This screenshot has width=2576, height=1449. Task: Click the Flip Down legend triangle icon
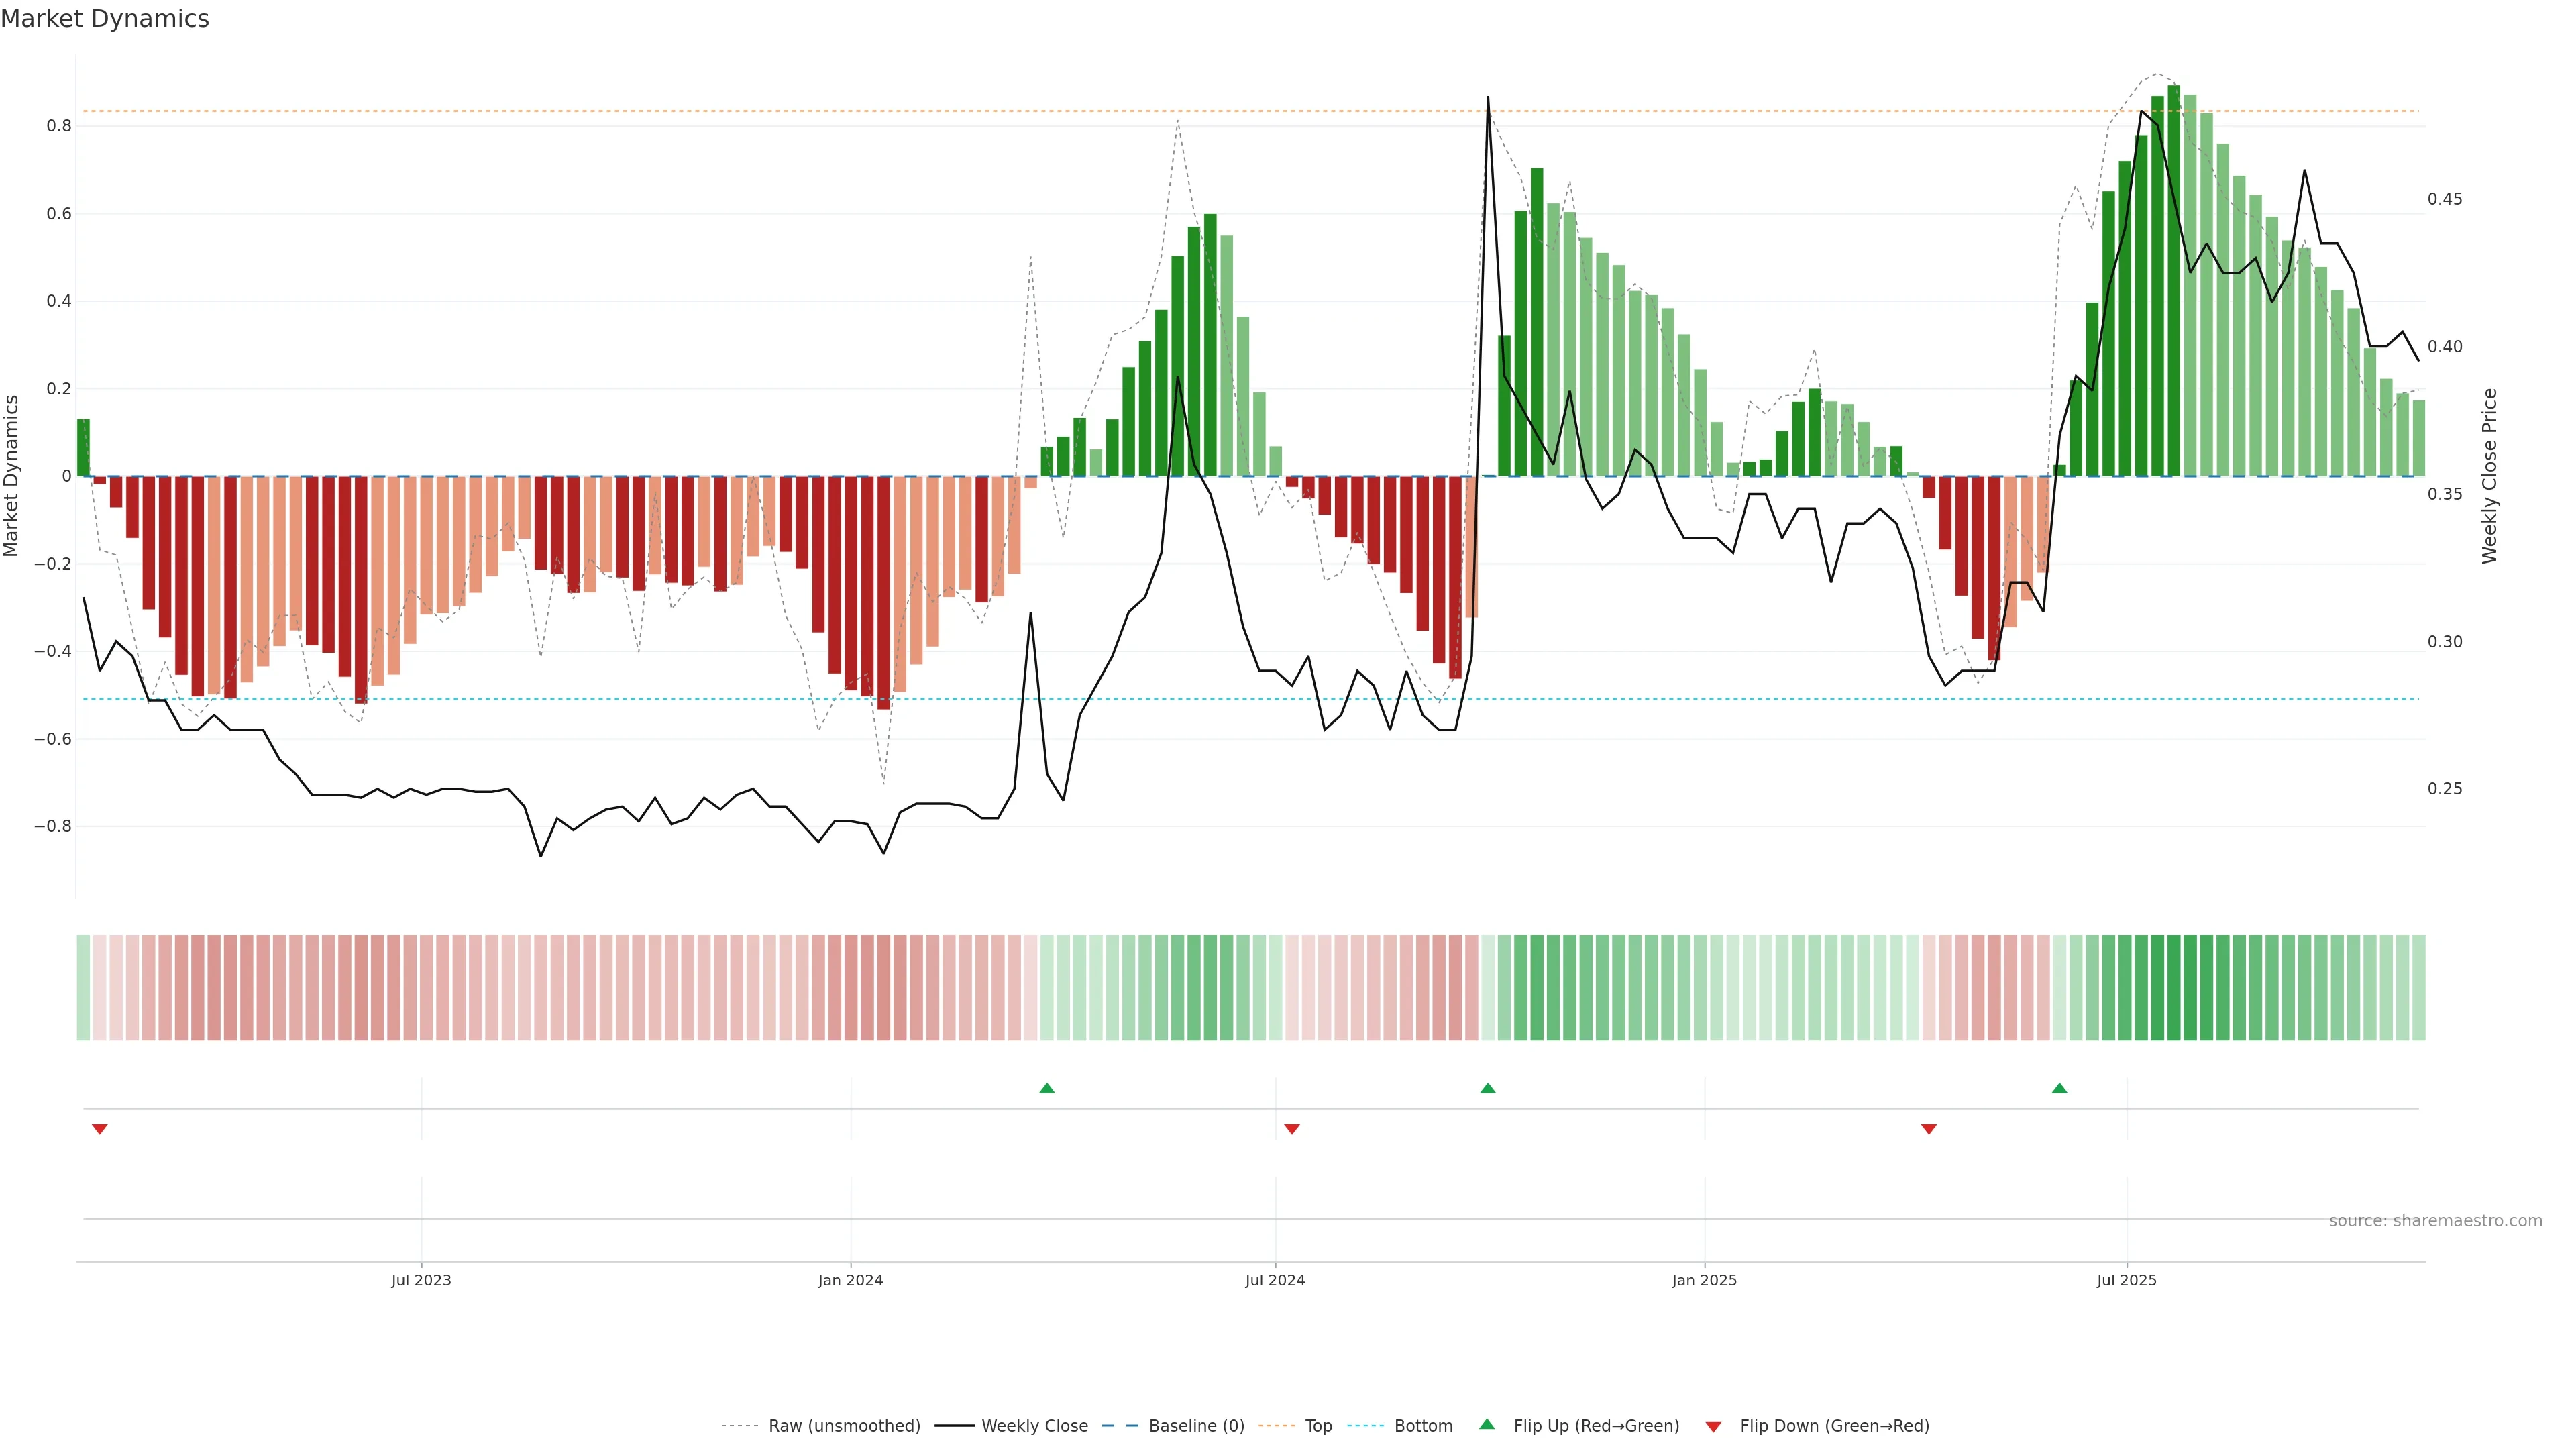tap(1713, 1427)
